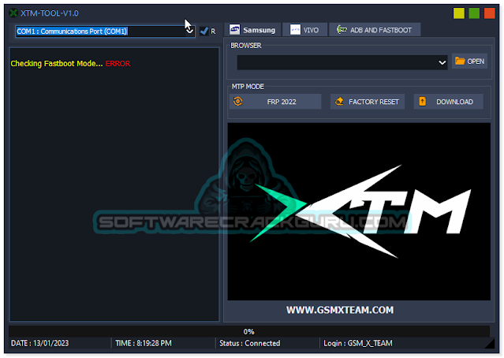Click the DATE : 13/01/2023 status entry
Screen dimensions: 504x358
[40, 343]
